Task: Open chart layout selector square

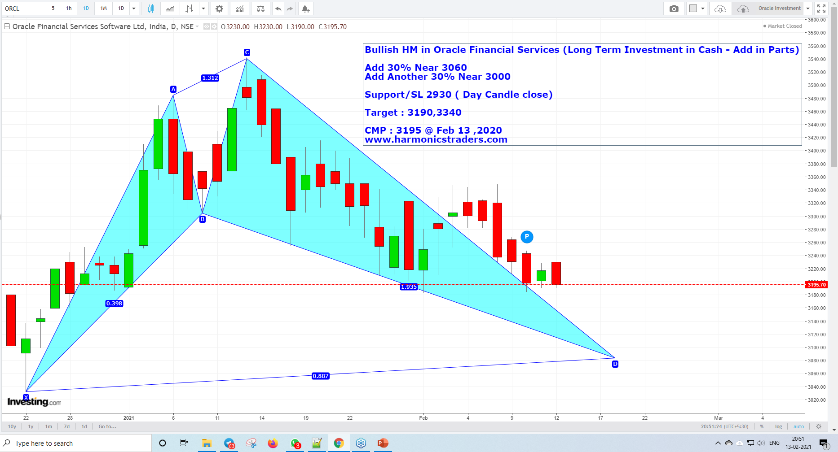Action: pos(693,9)
